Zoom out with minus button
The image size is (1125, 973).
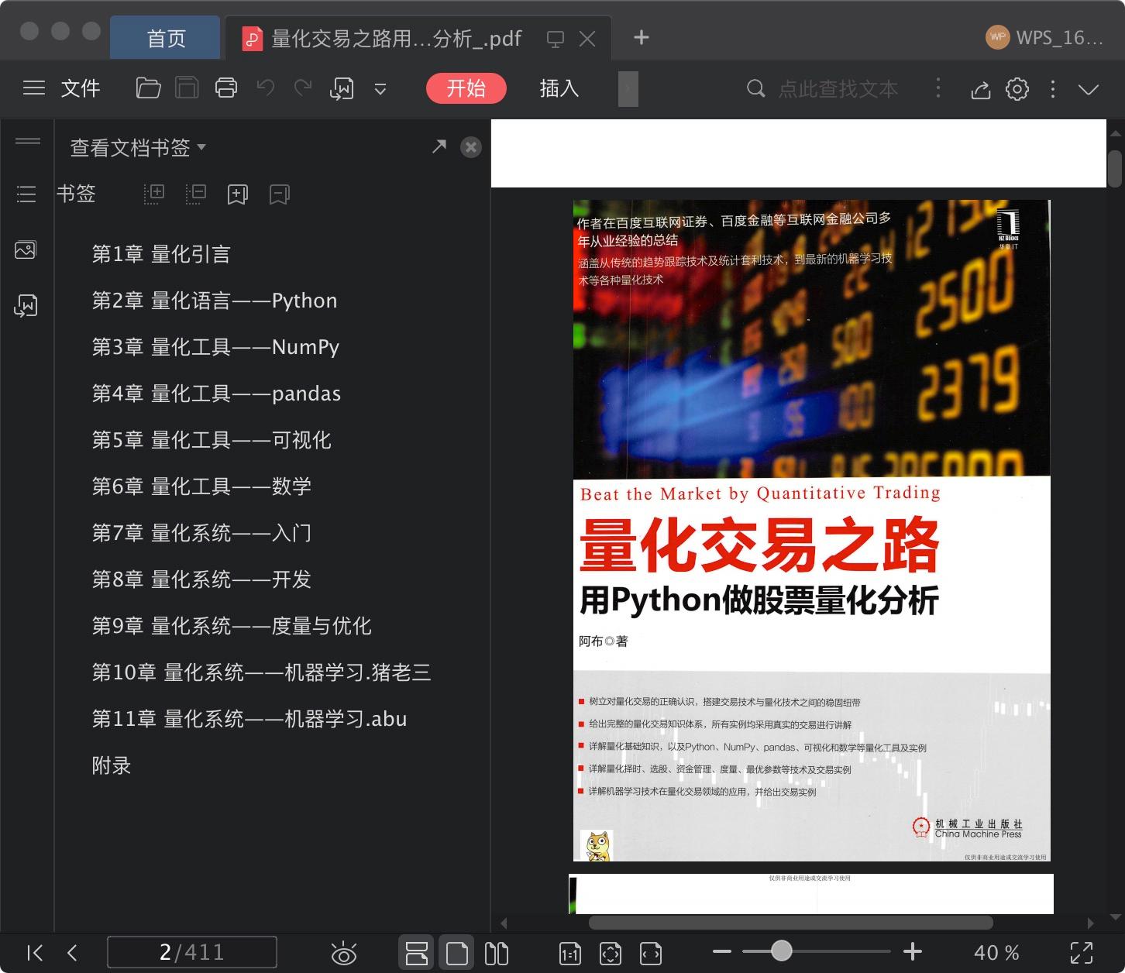coord(722,951)
